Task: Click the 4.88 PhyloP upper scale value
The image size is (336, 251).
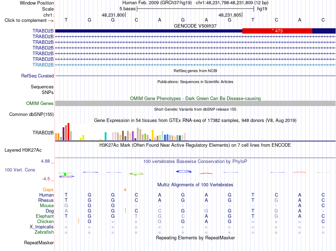Action: click(x=45, y=161)
